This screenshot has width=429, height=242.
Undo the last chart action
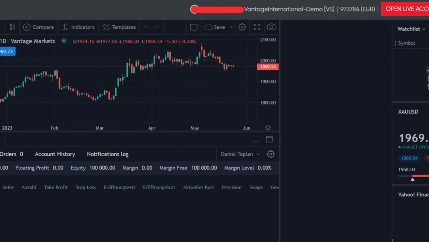click(146, 27)
